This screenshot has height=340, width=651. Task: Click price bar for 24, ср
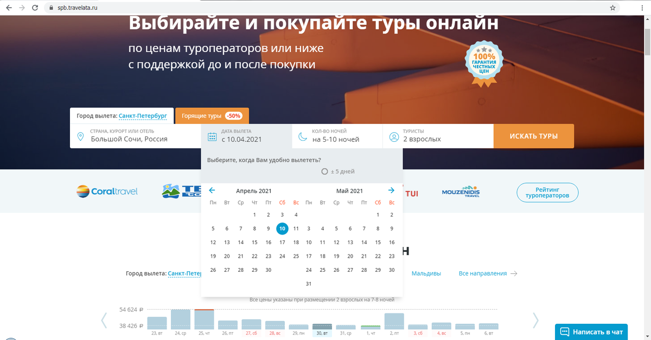tap(181, 319)
